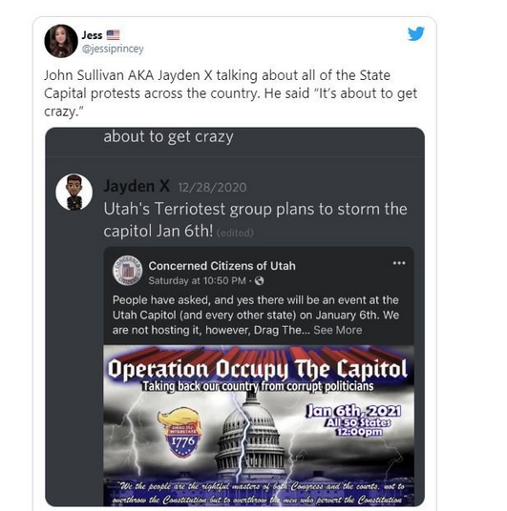The height and width of the screenshot is (511, 507).
Task: Open Concerned Citizens of Utah page logo
Action: click(127, 271)
